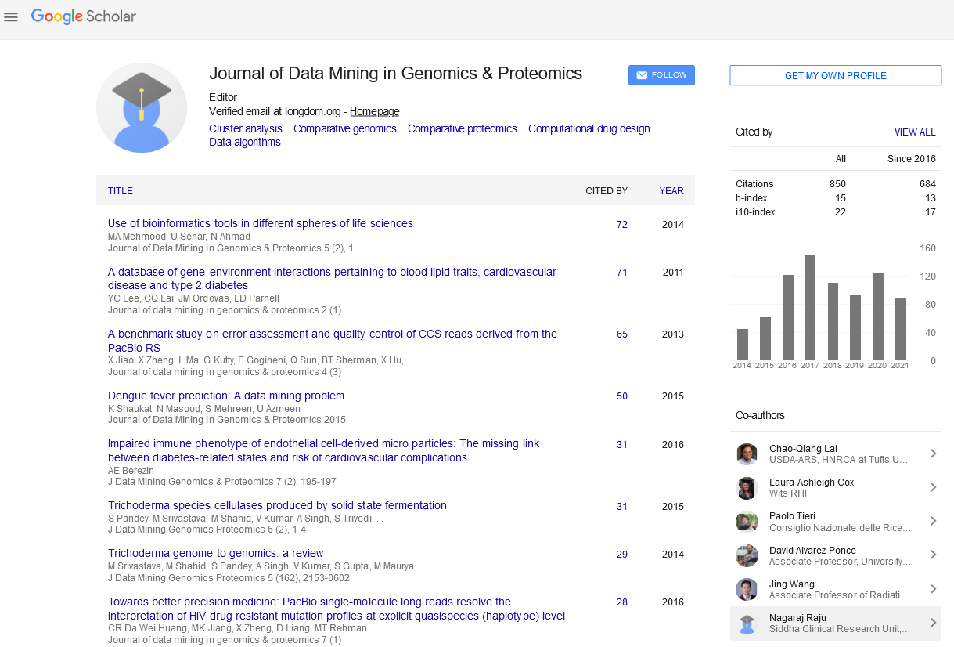This screenshot has width=954, height=647.
Task: Open CCS reads benchmark study article
Action: (333, 341)
